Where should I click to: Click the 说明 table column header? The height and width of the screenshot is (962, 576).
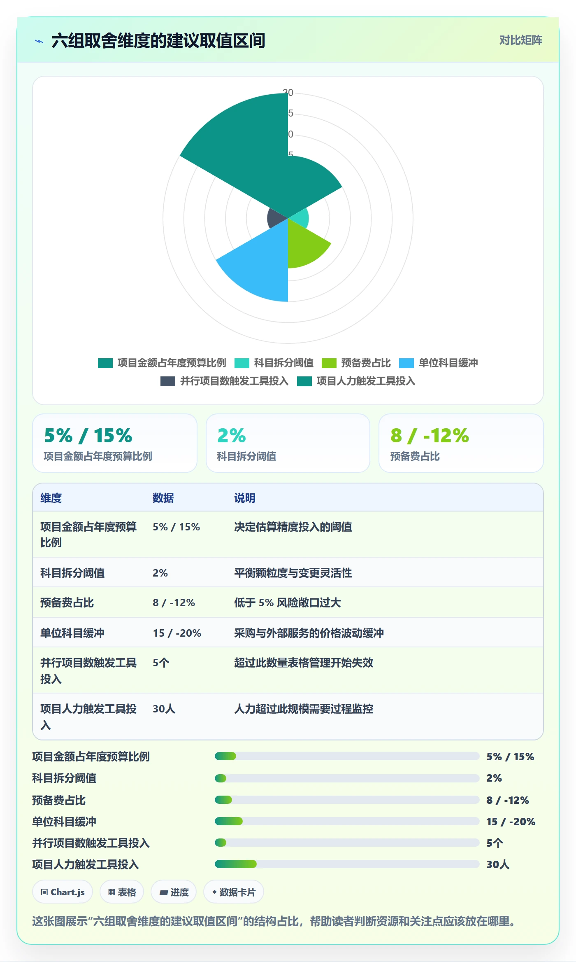click(245, 498)
